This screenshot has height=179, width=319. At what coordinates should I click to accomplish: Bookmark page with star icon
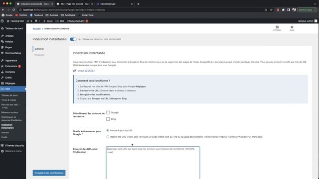271,10
